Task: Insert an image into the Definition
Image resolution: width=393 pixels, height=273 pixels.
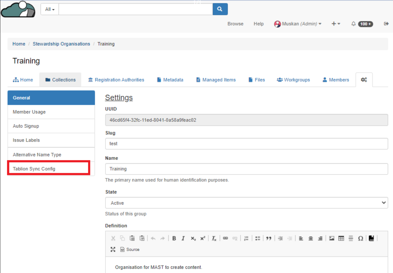Action: [332, 238]
